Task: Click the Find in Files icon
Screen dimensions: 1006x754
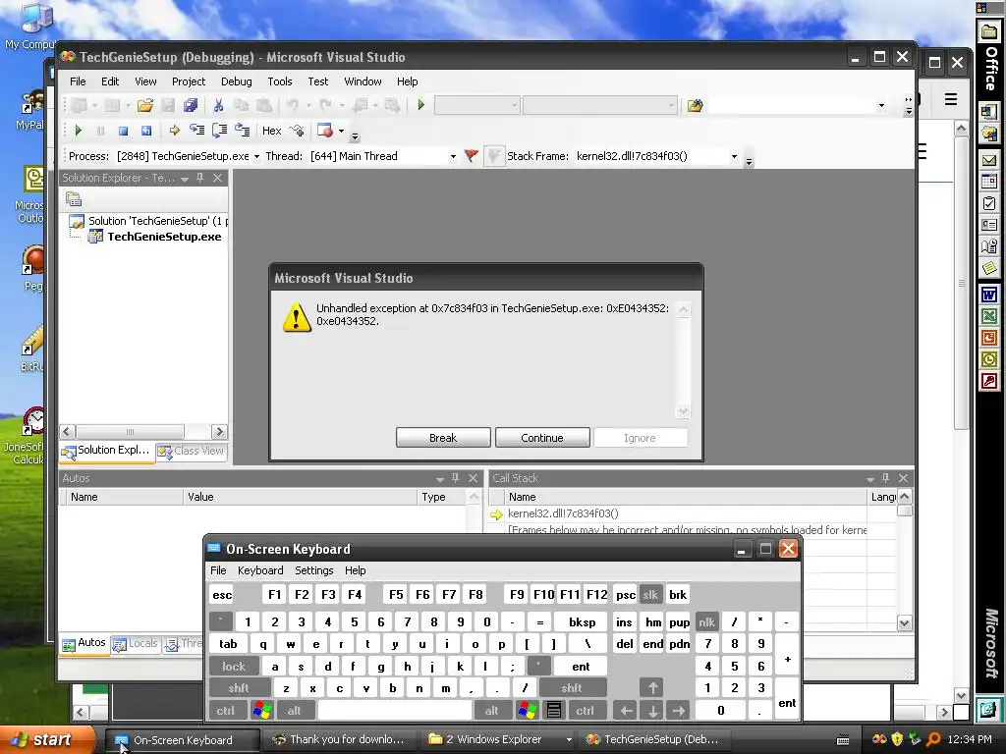Action: pos(695,105)
